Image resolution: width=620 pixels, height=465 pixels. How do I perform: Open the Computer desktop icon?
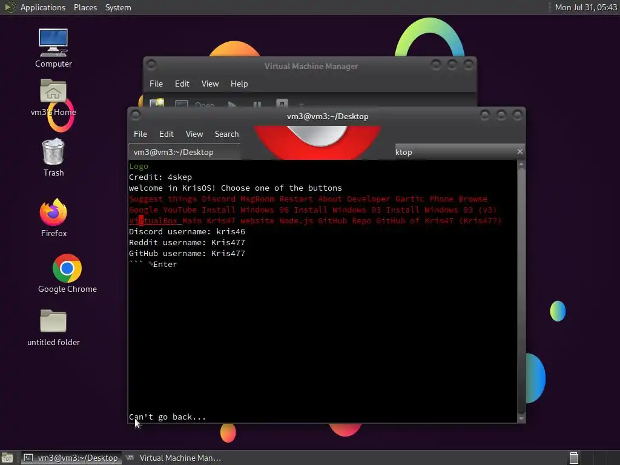tap(53, 48)
